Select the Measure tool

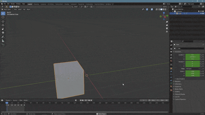click(x=3, y=41)
